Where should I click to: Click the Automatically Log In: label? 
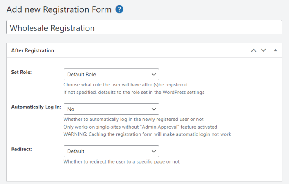coord(36,107)
